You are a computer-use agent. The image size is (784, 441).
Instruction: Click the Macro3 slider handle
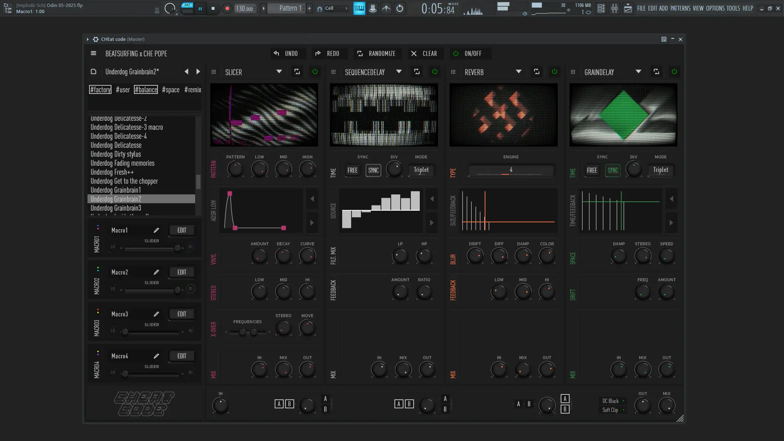coord(125,332)
